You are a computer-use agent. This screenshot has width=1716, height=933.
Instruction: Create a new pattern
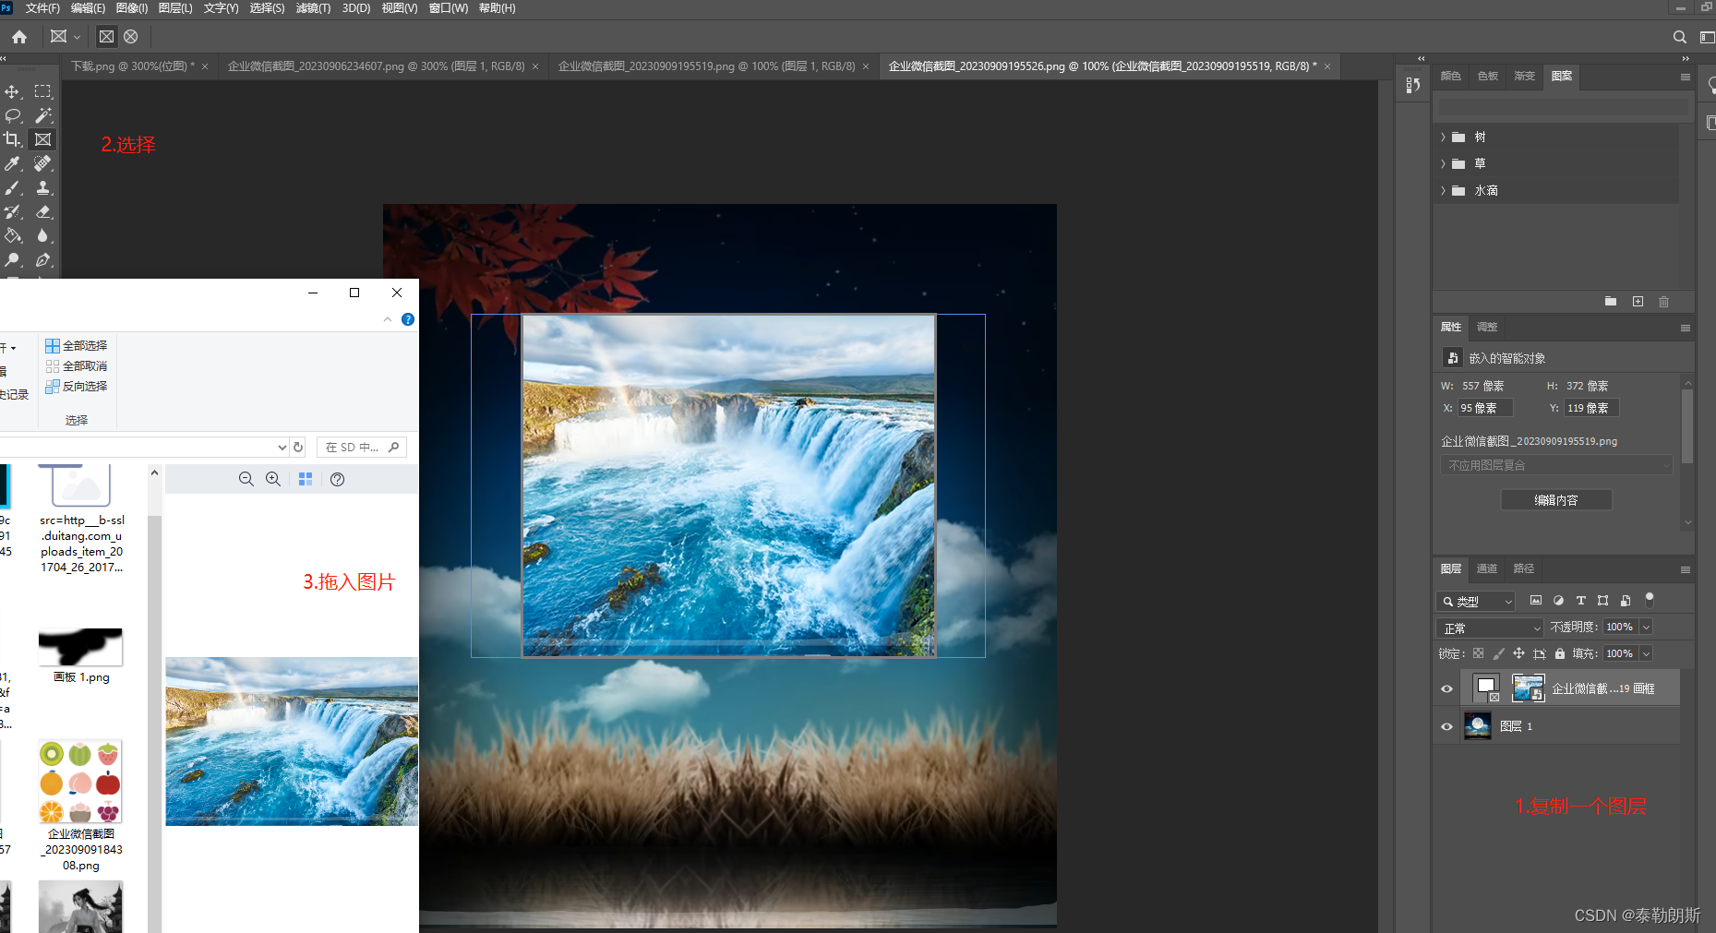pos(1638,302)
